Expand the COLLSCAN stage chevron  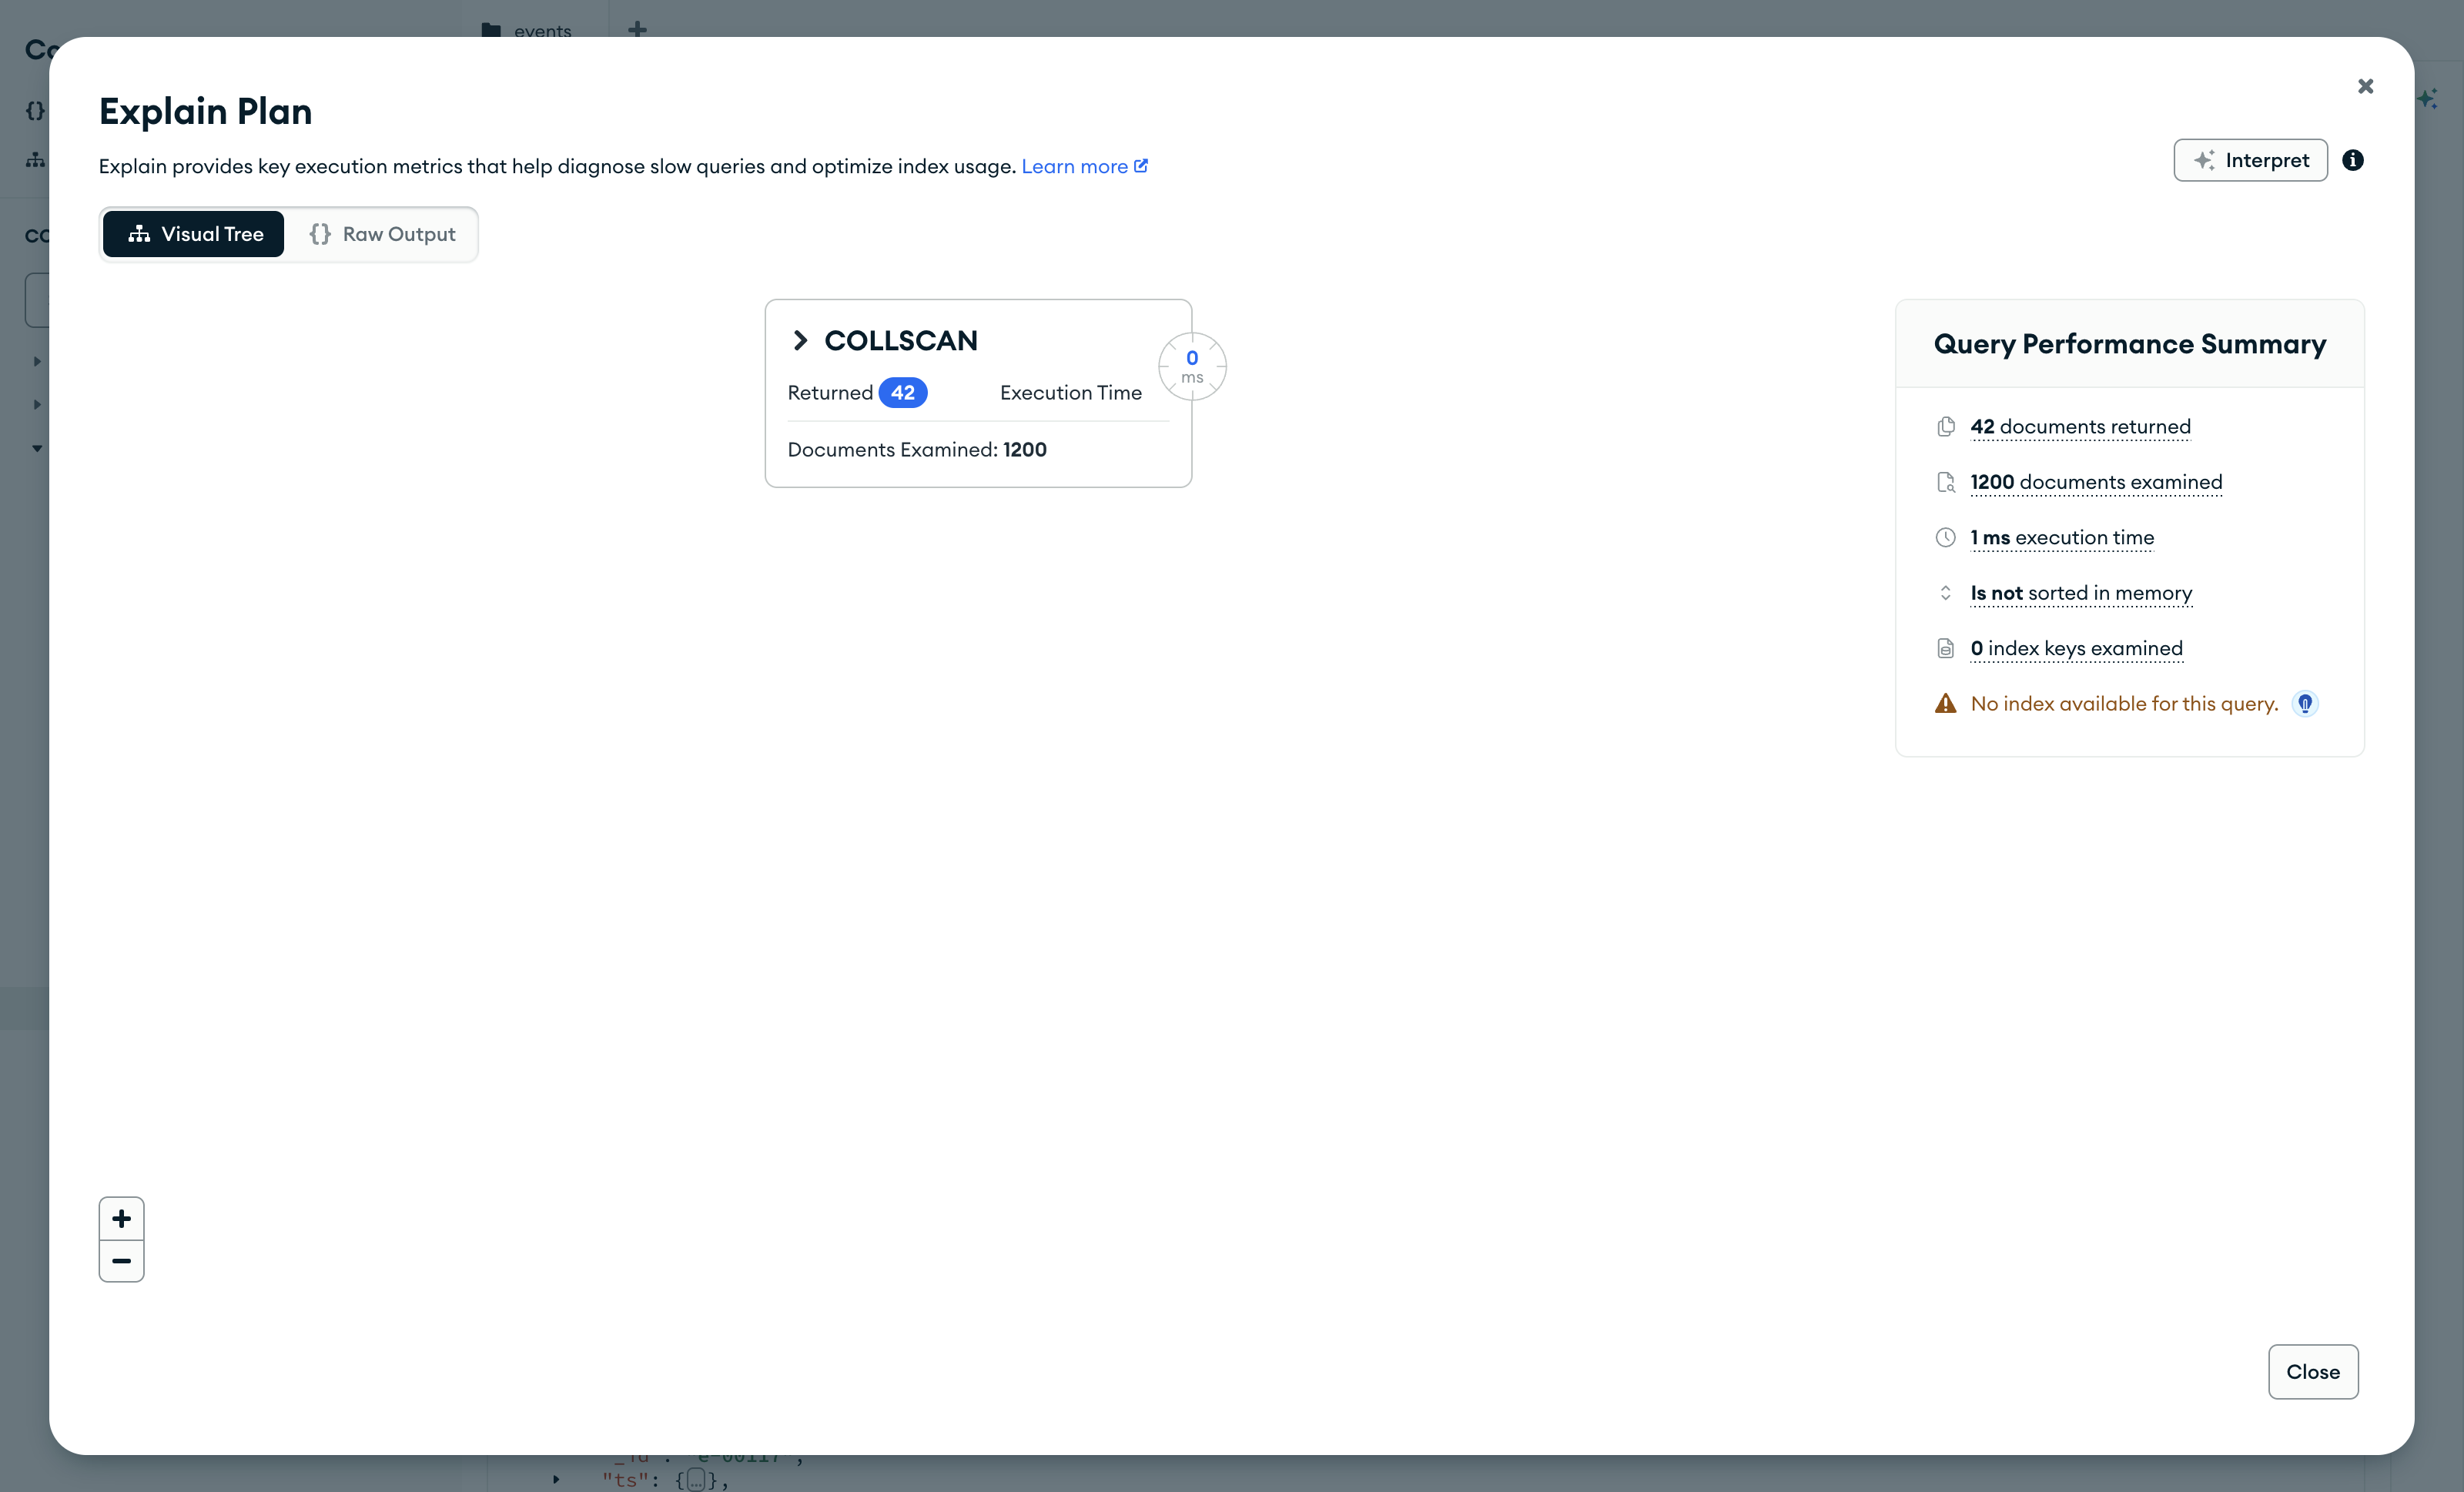(800, 341)
